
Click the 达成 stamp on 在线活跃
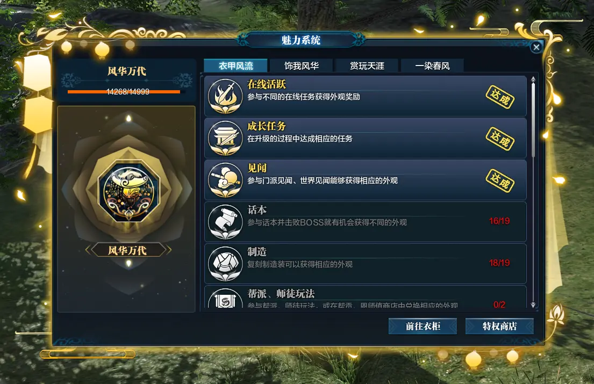[x=500, y=97]
